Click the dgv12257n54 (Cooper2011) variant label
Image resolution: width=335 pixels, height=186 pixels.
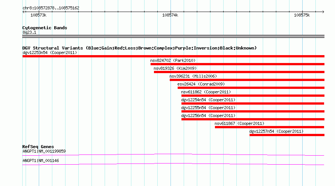tap(276, 131)
